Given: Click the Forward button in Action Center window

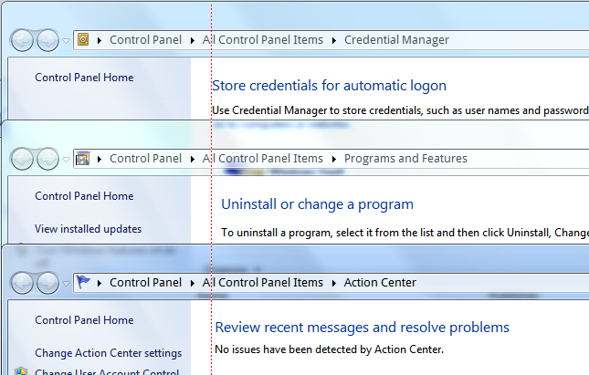Looking at the screenshot, I should (47, 283).
